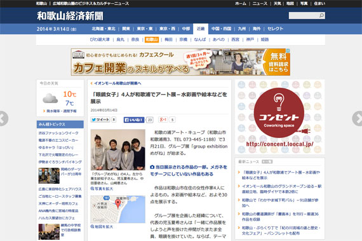Click the Facebook いいね! button

pyautogui.click(x=134, y=120)
